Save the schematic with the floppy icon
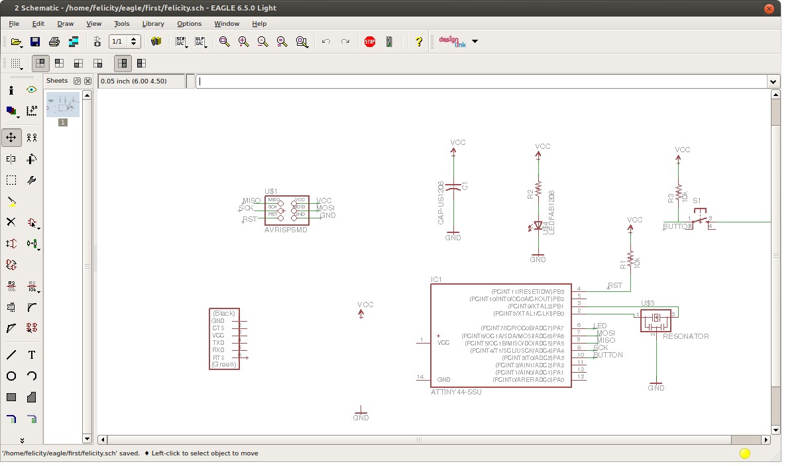This screenshot has width=806, height=466. (36, 42)
